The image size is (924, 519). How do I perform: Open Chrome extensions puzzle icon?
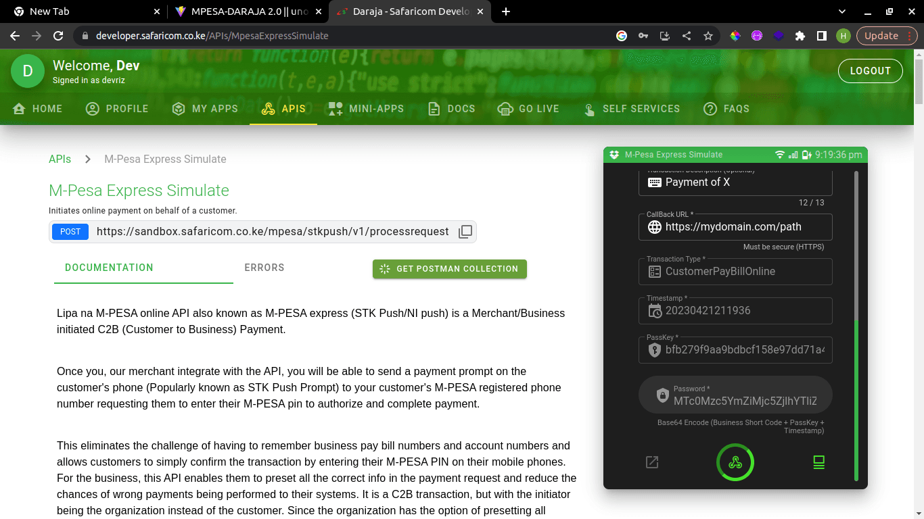pyautogui.click(x=800, y=36)
